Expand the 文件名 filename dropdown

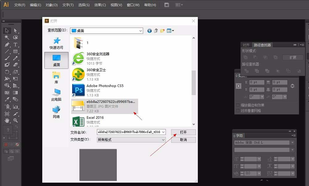(163, 132)
